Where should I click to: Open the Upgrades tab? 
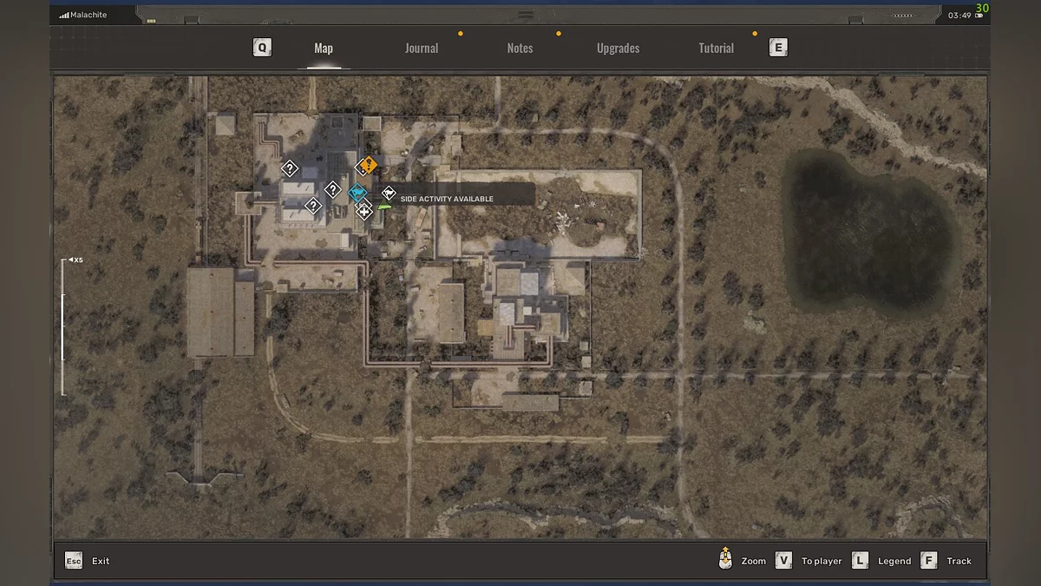618,49
